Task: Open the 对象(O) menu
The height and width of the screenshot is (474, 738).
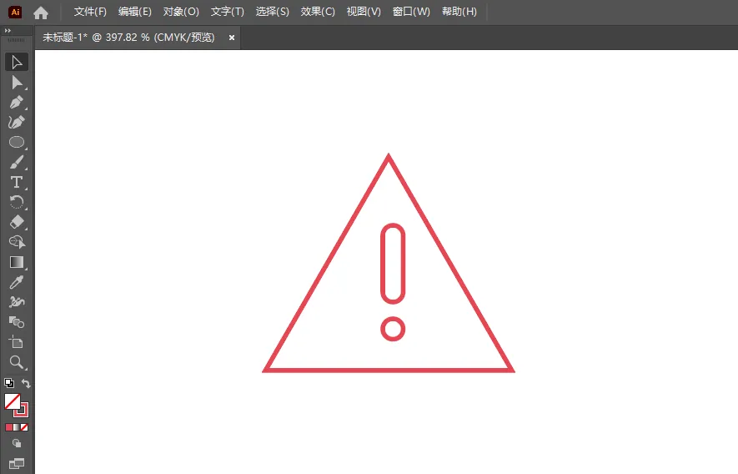Action: pyautogui.click(x=181, y=12)
